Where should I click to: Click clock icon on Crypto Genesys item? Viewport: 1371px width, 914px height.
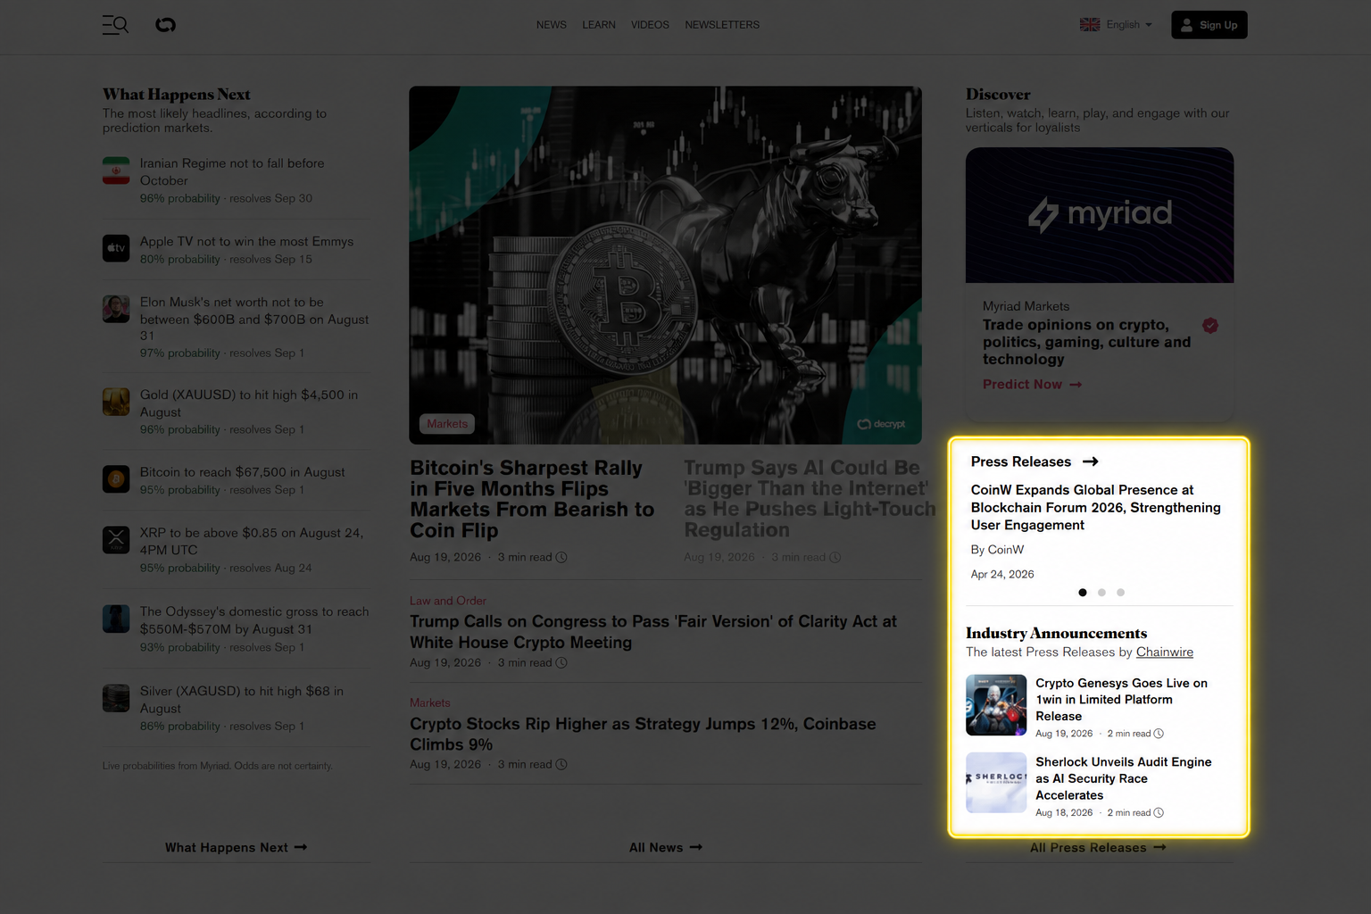[x=1159, y=734]
